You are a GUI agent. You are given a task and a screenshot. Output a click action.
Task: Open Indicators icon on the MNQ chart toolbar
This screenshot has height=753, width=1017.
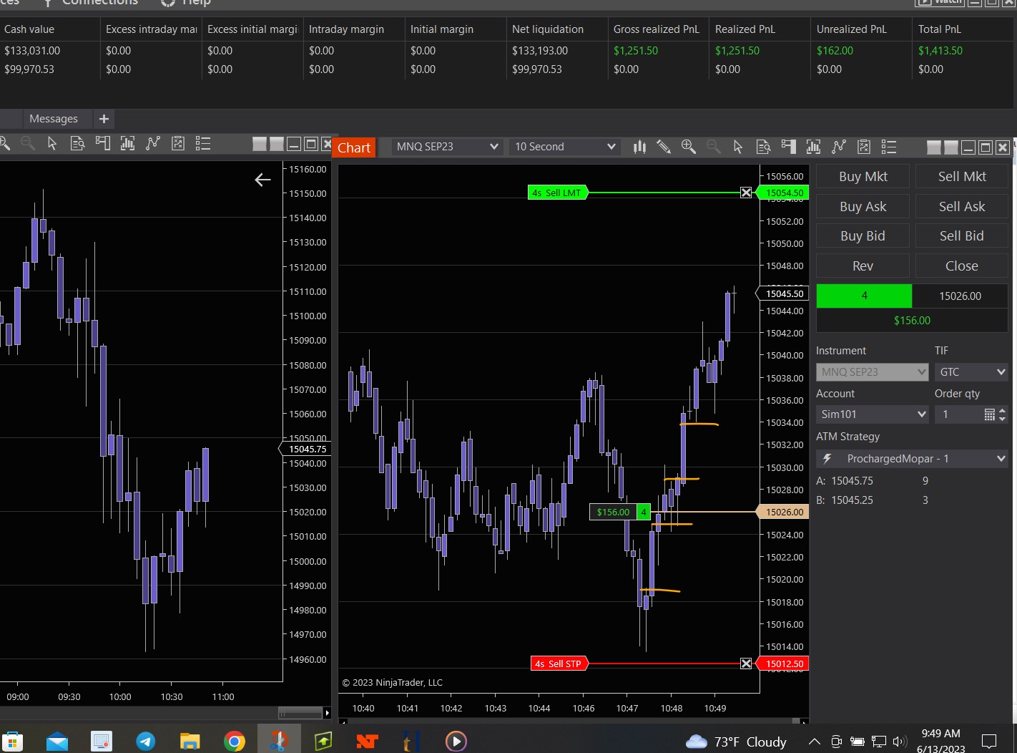813,147
